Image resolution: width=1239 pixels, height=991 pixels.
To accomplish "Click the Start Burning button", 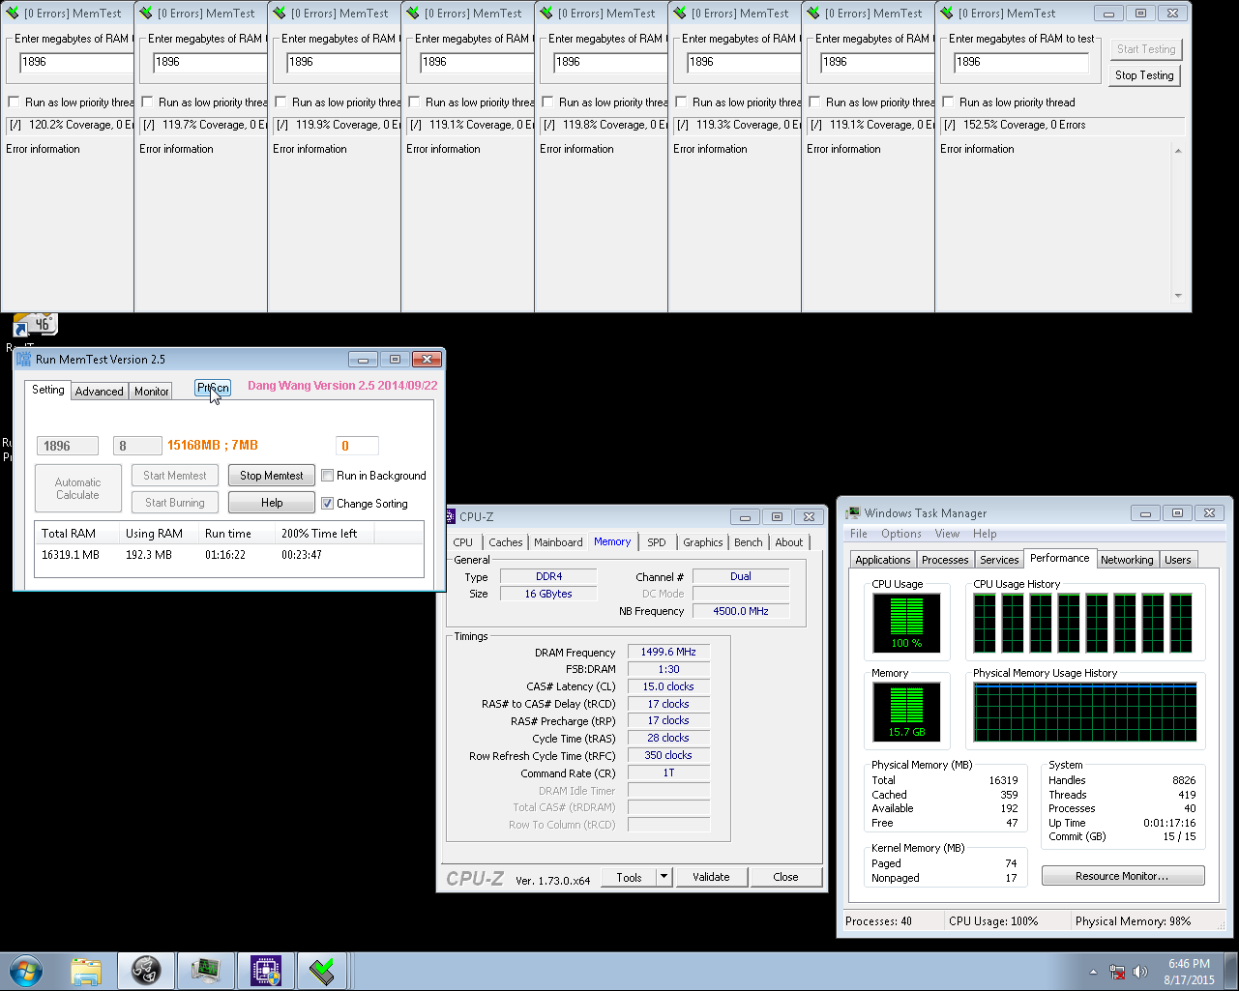I will pyautogui.click(x=175, y=503).
